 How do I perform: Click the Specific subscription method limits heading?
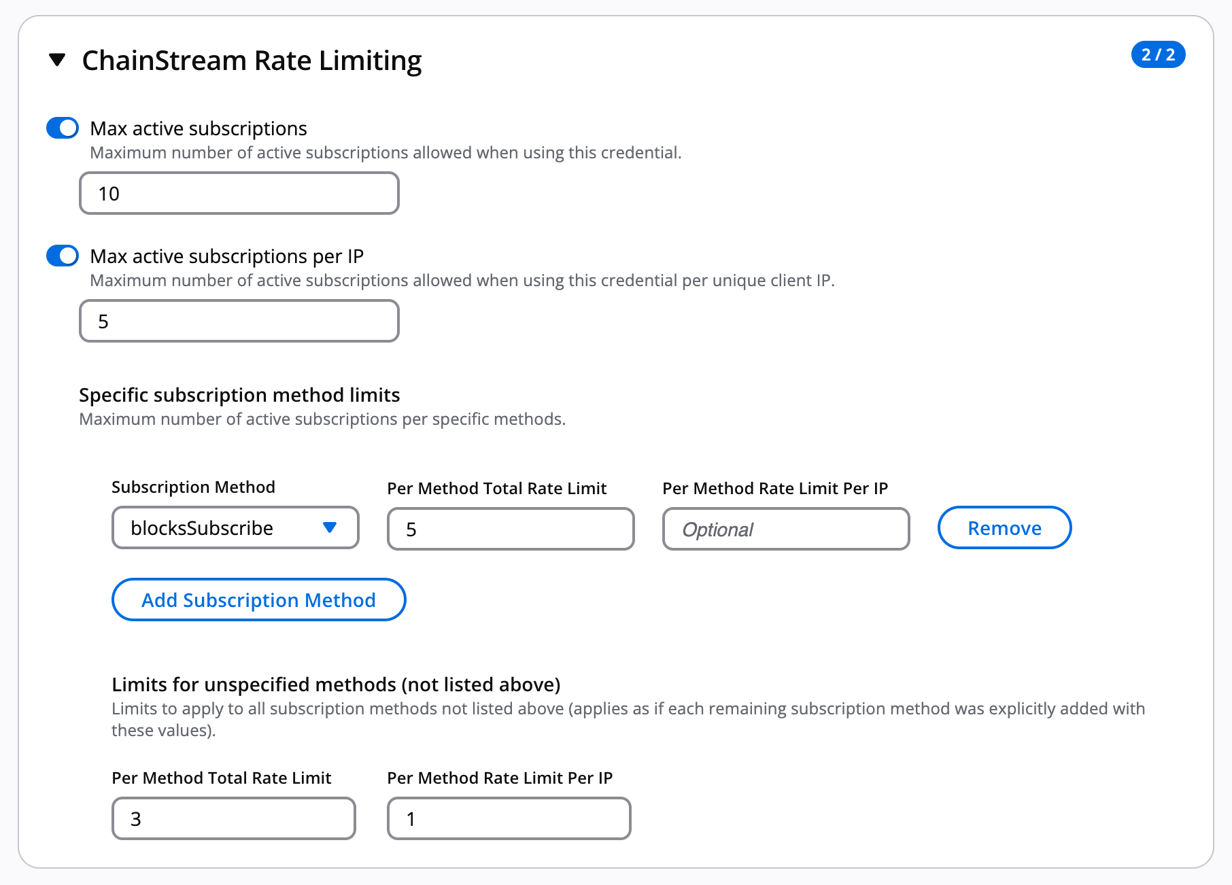(239, 394)
